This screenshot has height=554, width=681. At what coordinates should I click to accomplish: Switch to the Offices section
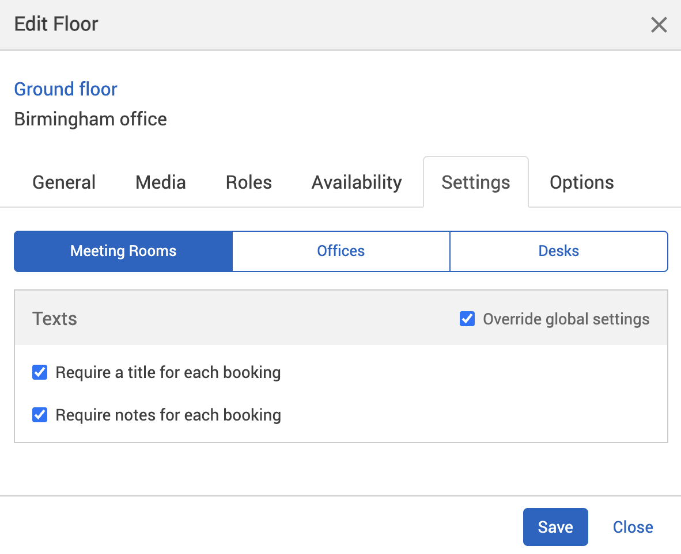(x=340, y=251)
